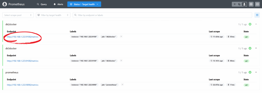Click the 15.167s ago last scrape badge
The width and height of the screenshot is (262, 93).
click(x=217, y=61)
